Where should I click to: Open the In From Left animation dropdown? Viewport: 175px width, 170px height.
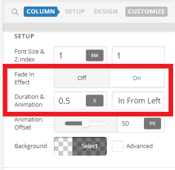138,101
